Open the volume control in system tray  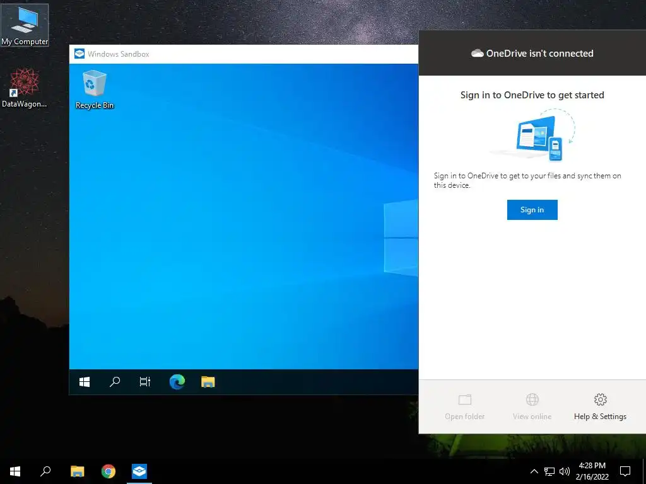[565, 471]
